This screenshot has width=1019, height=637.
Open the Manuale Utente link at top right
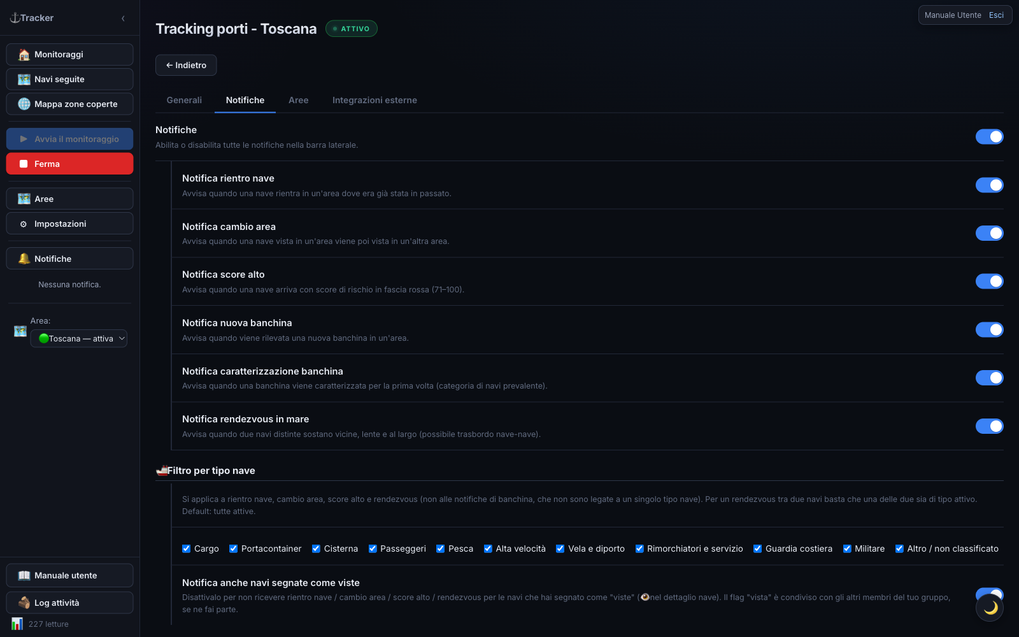click(x=953, y=15)
